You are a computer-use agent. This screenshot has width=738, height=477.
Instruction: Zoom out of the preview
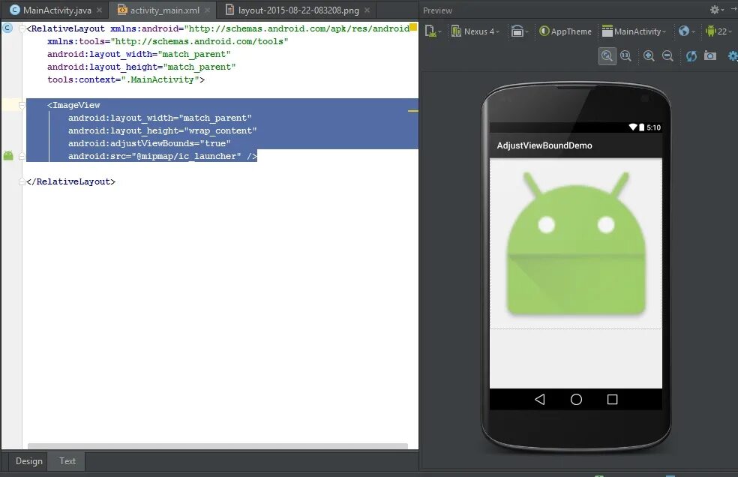pos(667,56)
